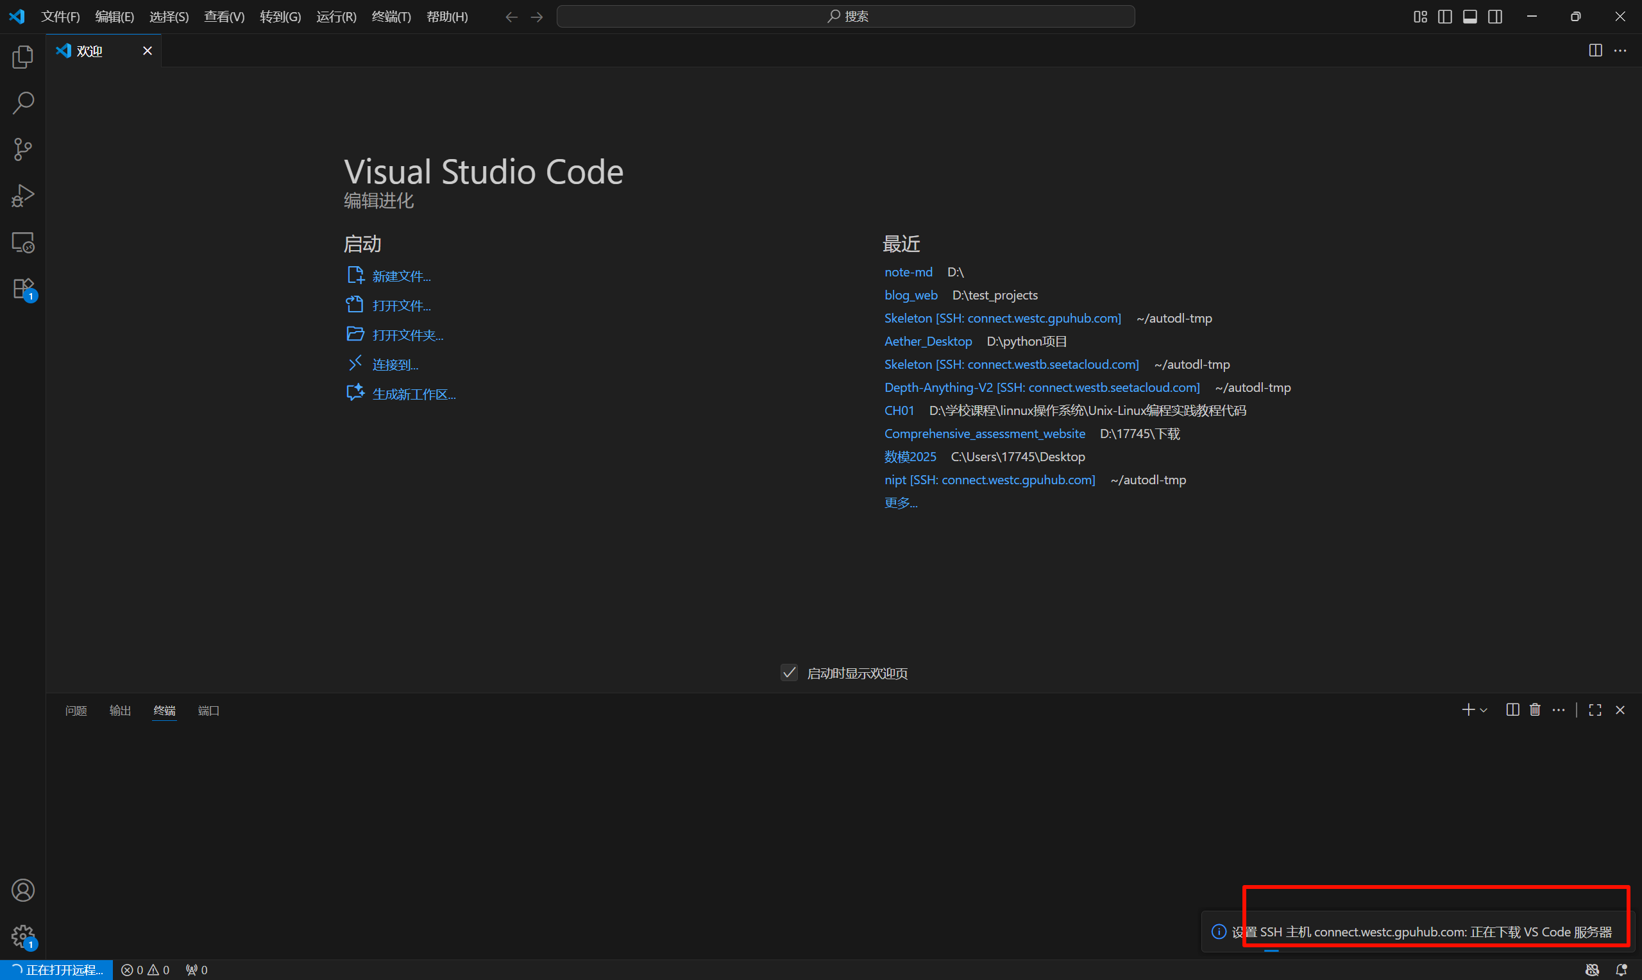This screenshot has width=1642, height=980.
Task: Switch to the 终端 panel tab
Action: [x=164, y=711]
